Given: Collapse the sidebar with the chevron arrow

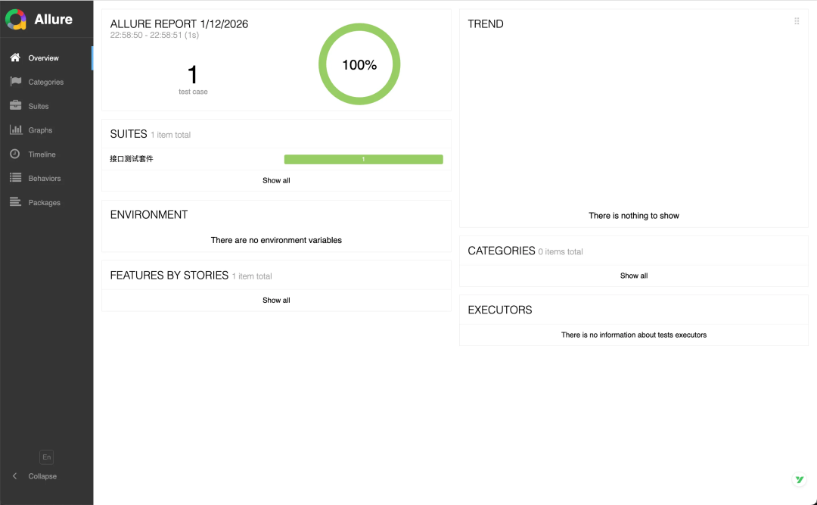Looking at the screenshot, I should 14,475.
